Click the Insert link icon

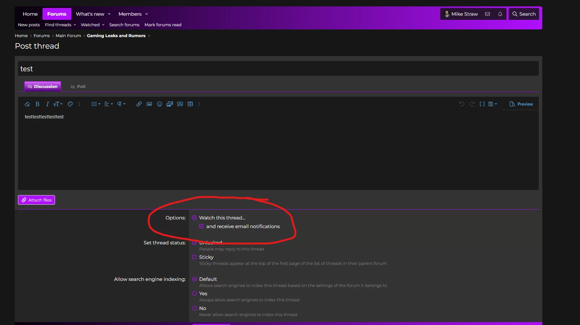click(139, 104)
